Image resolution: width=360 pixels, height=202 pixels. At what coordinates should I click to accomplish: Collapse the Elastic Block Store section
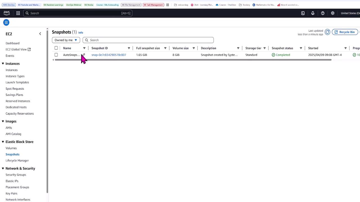pyautogui.click(x=3, y=142)
